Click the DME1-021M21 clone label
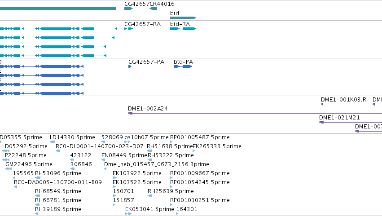382x216 pixels. (x=339, y=118)
